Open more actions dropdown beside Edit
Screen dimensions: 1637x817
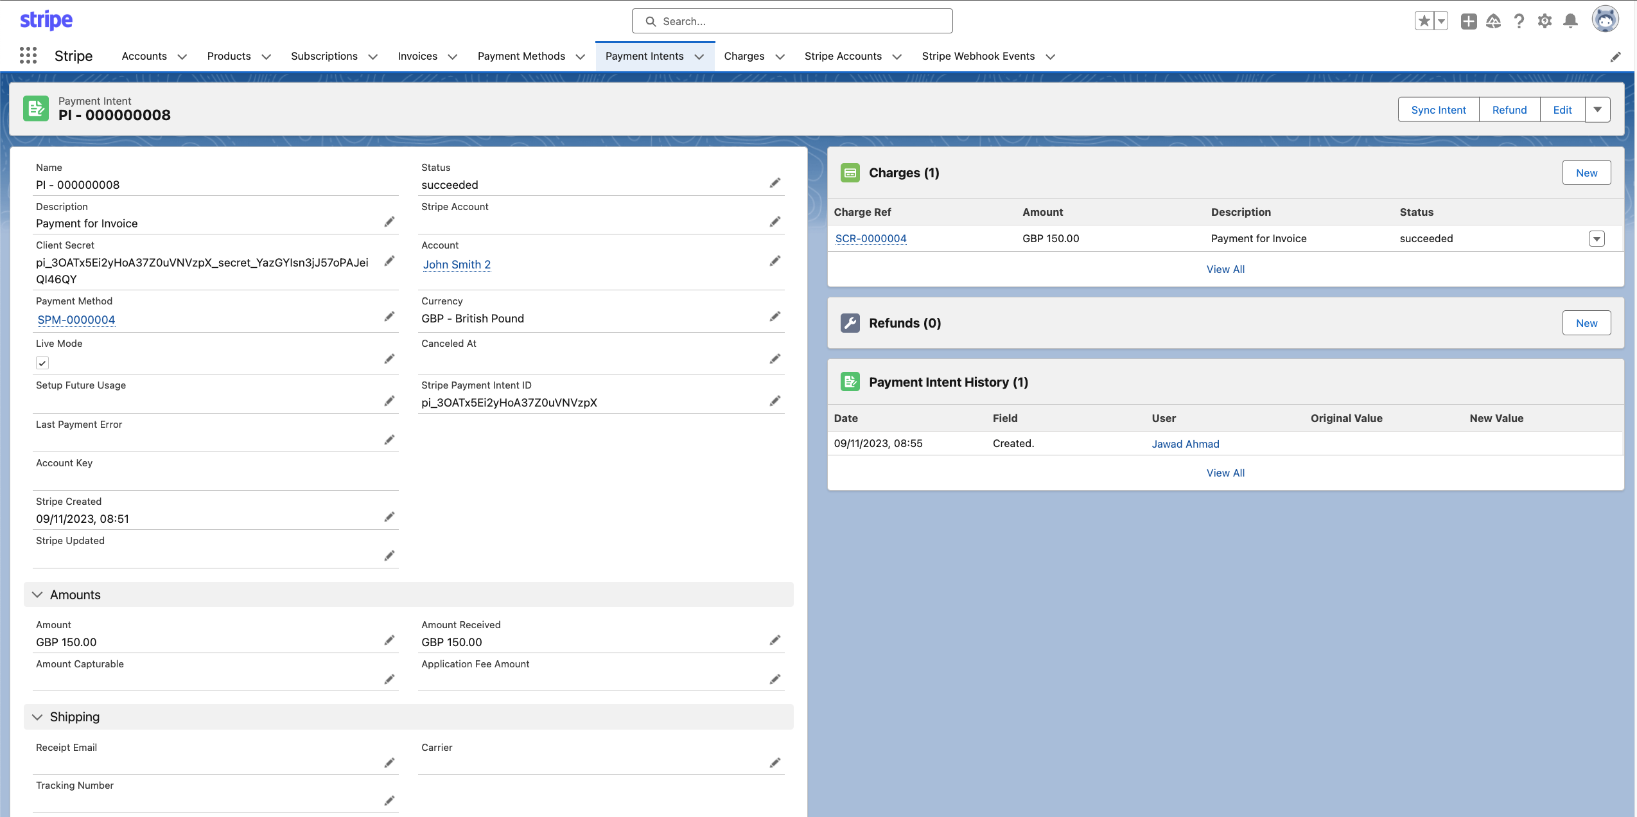pos(1597,110)
